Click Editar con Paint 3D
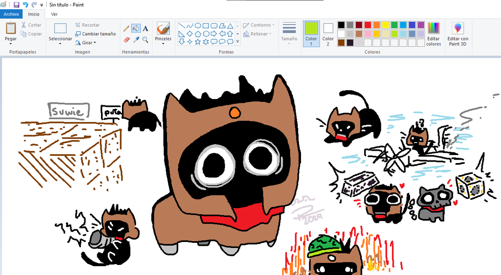The height and width of the screenshot is (275, 501). (x=458, y=33)
